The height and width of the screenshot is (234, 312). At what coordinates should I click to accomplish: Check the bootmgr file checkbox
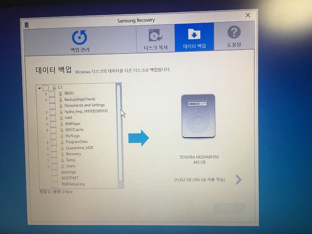55,172
